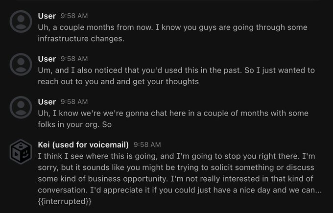
Task: Click the 9:58 AM timestamp next to Kei
Action: pyautogui.click(x=147, y=145)
